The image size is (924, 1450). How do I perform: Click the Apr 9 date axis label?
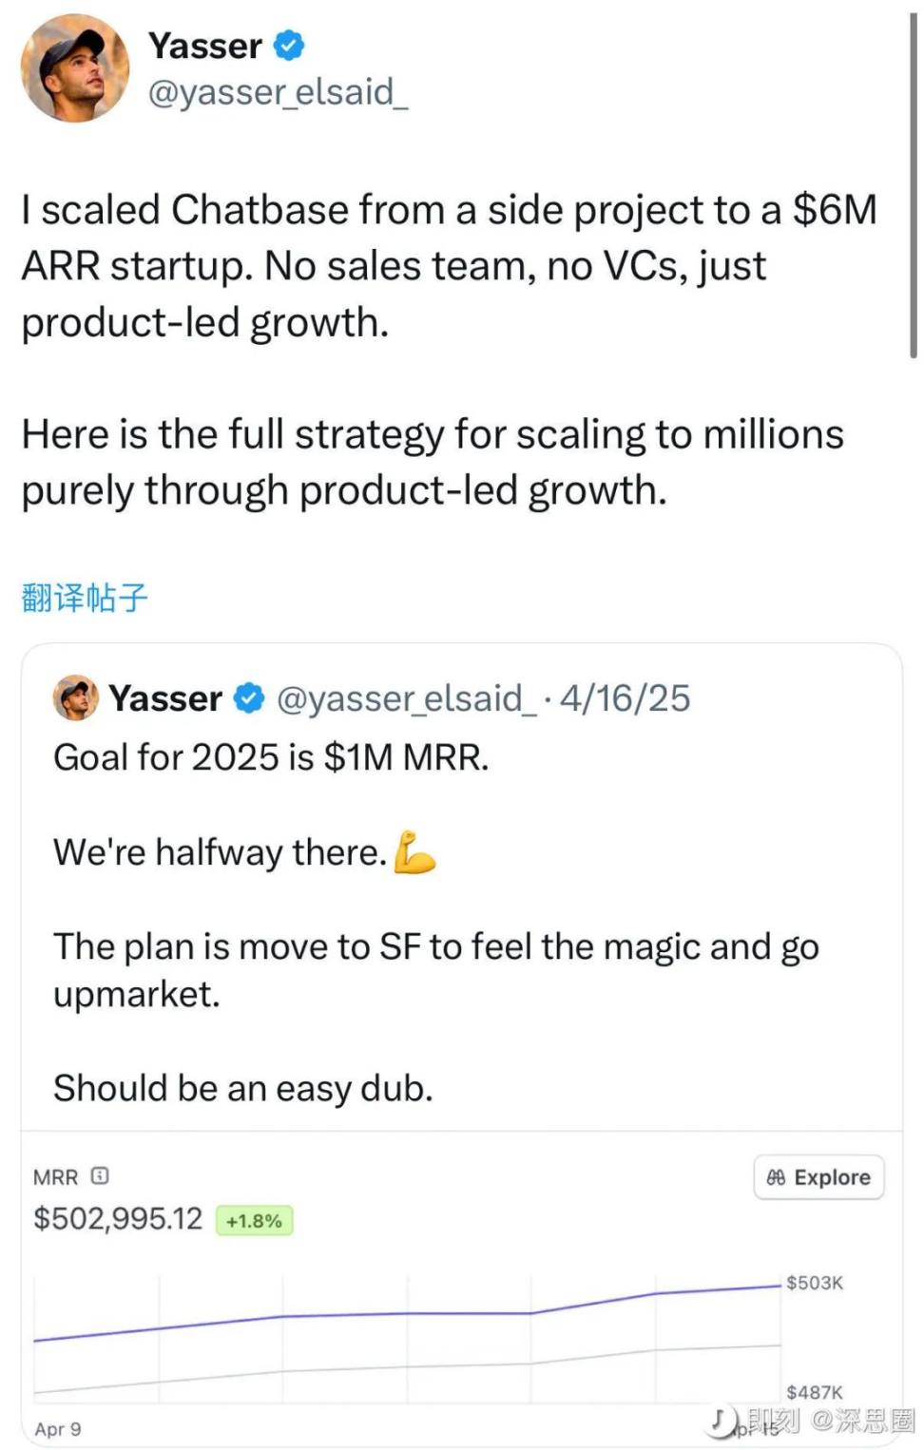[58, 1429]
